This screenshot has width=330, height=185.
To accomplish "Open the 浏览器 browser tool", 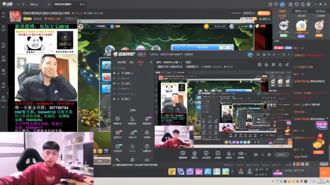I will pyautogui.click(x=147, y=134).
